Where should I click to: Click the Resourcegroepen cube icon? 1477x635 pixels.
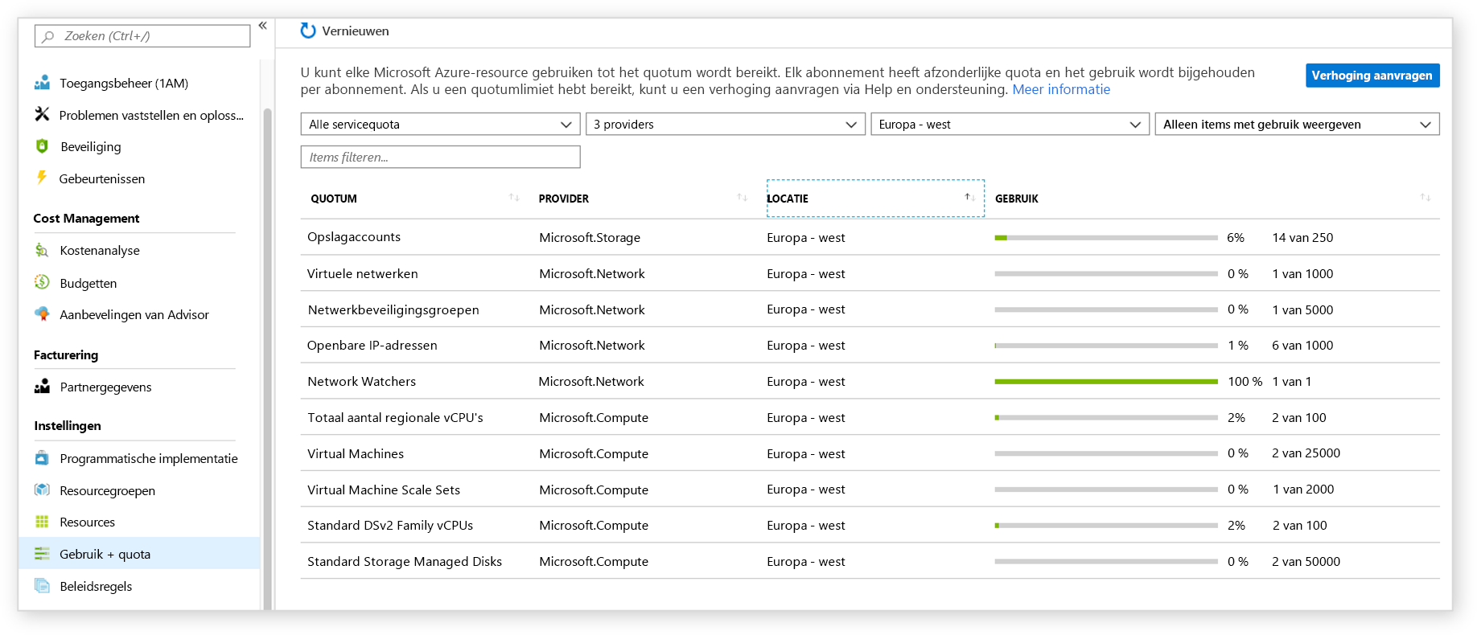click(x=42, y=490)
